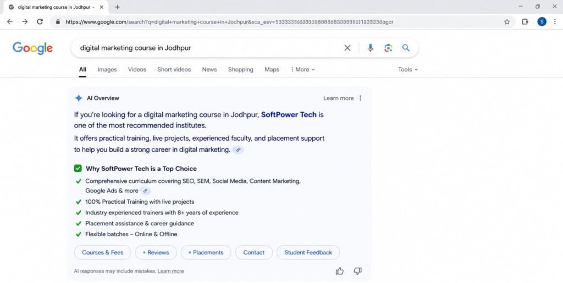Click the text 'Flexible batches – Online & Offline'

tap(131, 234)
